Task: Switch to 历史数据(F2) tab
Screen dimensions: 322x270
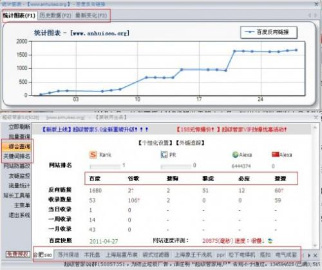Action: pos(55,15)
